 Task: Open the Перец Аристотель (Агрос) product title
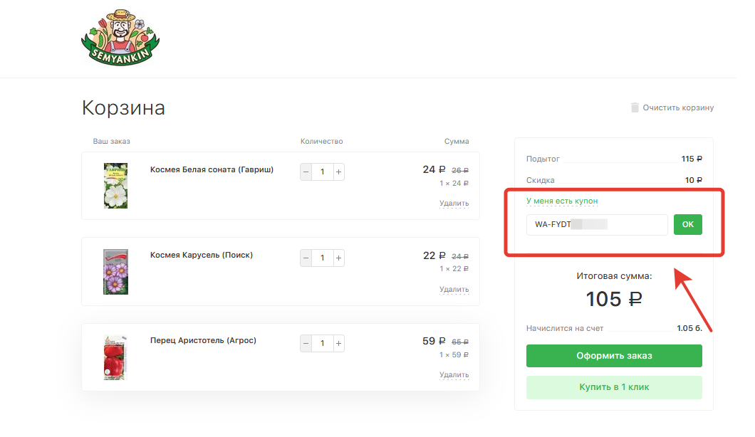click(203, 341)
